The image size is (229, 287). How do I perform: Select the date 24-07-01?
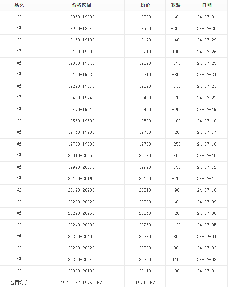coord(206,271)
